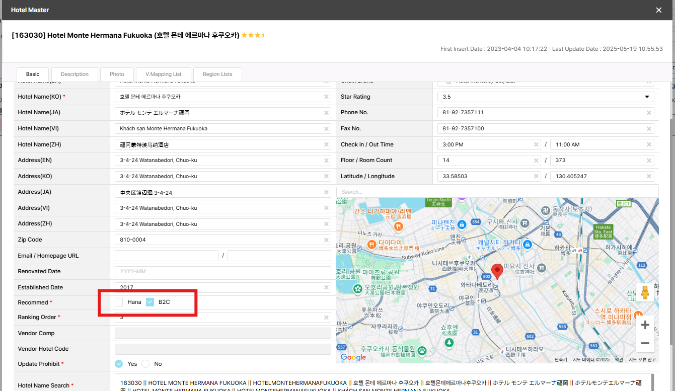Viewport: 675px width, 391px height.
Task: Switch to the Photo tab
Action: (117, 74)
